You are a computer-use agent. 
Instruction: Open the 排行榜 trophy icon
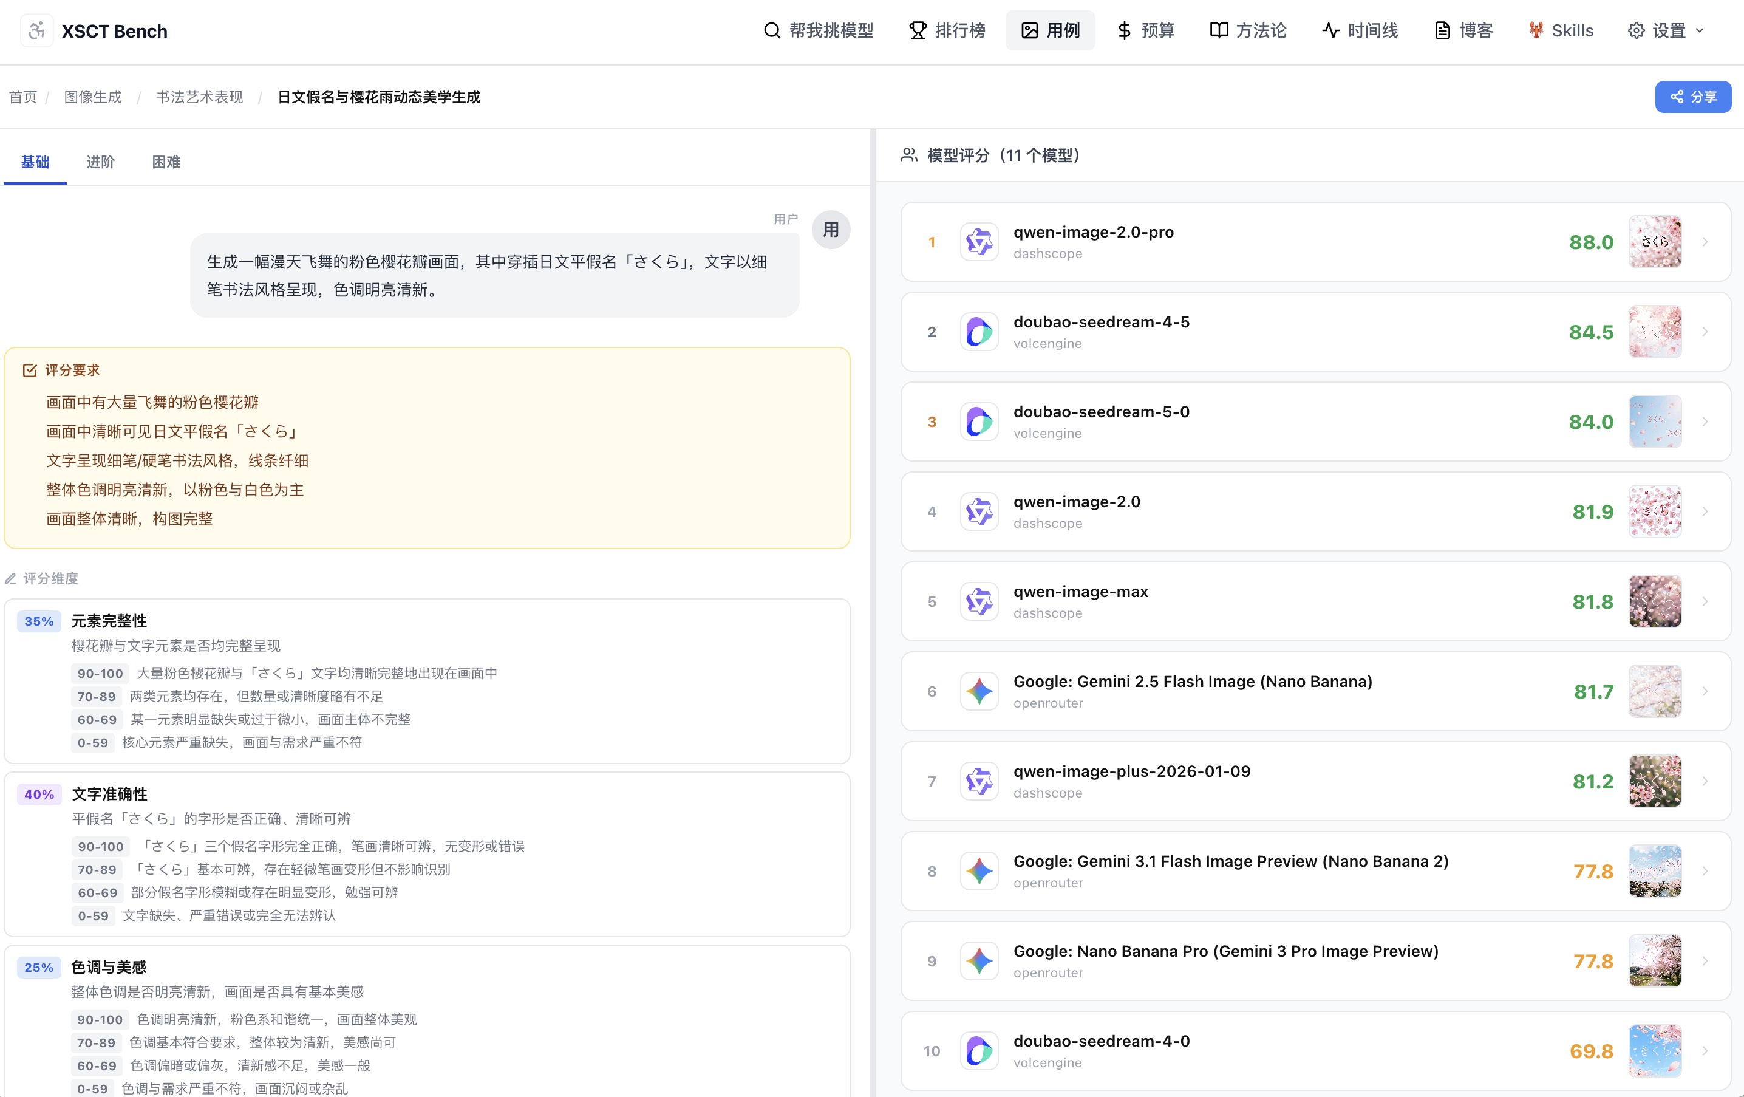pyautogui.click(x=918, y=30)
